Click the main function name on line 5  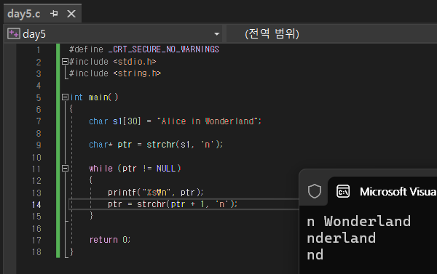pyautogui.click(x=98, y=97)
